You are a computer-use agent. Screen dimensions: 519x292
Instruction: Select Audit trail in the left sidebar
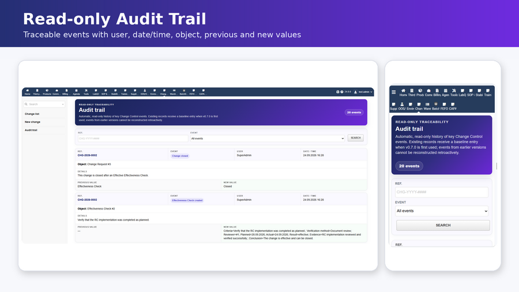[x=31, y=130]
